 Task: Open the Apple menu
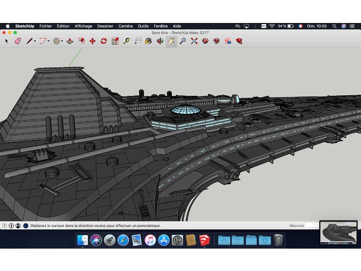7,26
